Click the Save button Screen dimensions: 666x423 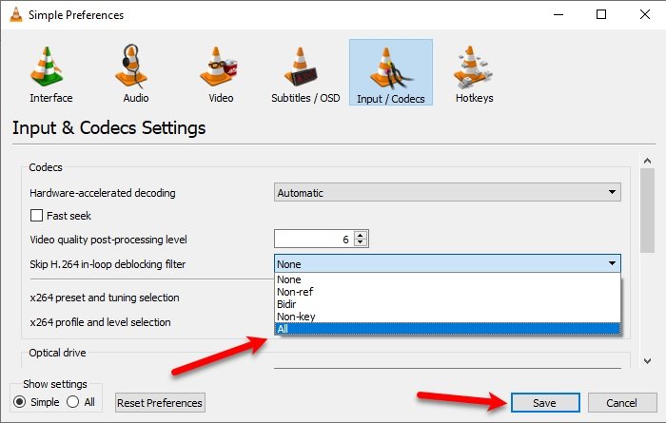pos(545,403)
